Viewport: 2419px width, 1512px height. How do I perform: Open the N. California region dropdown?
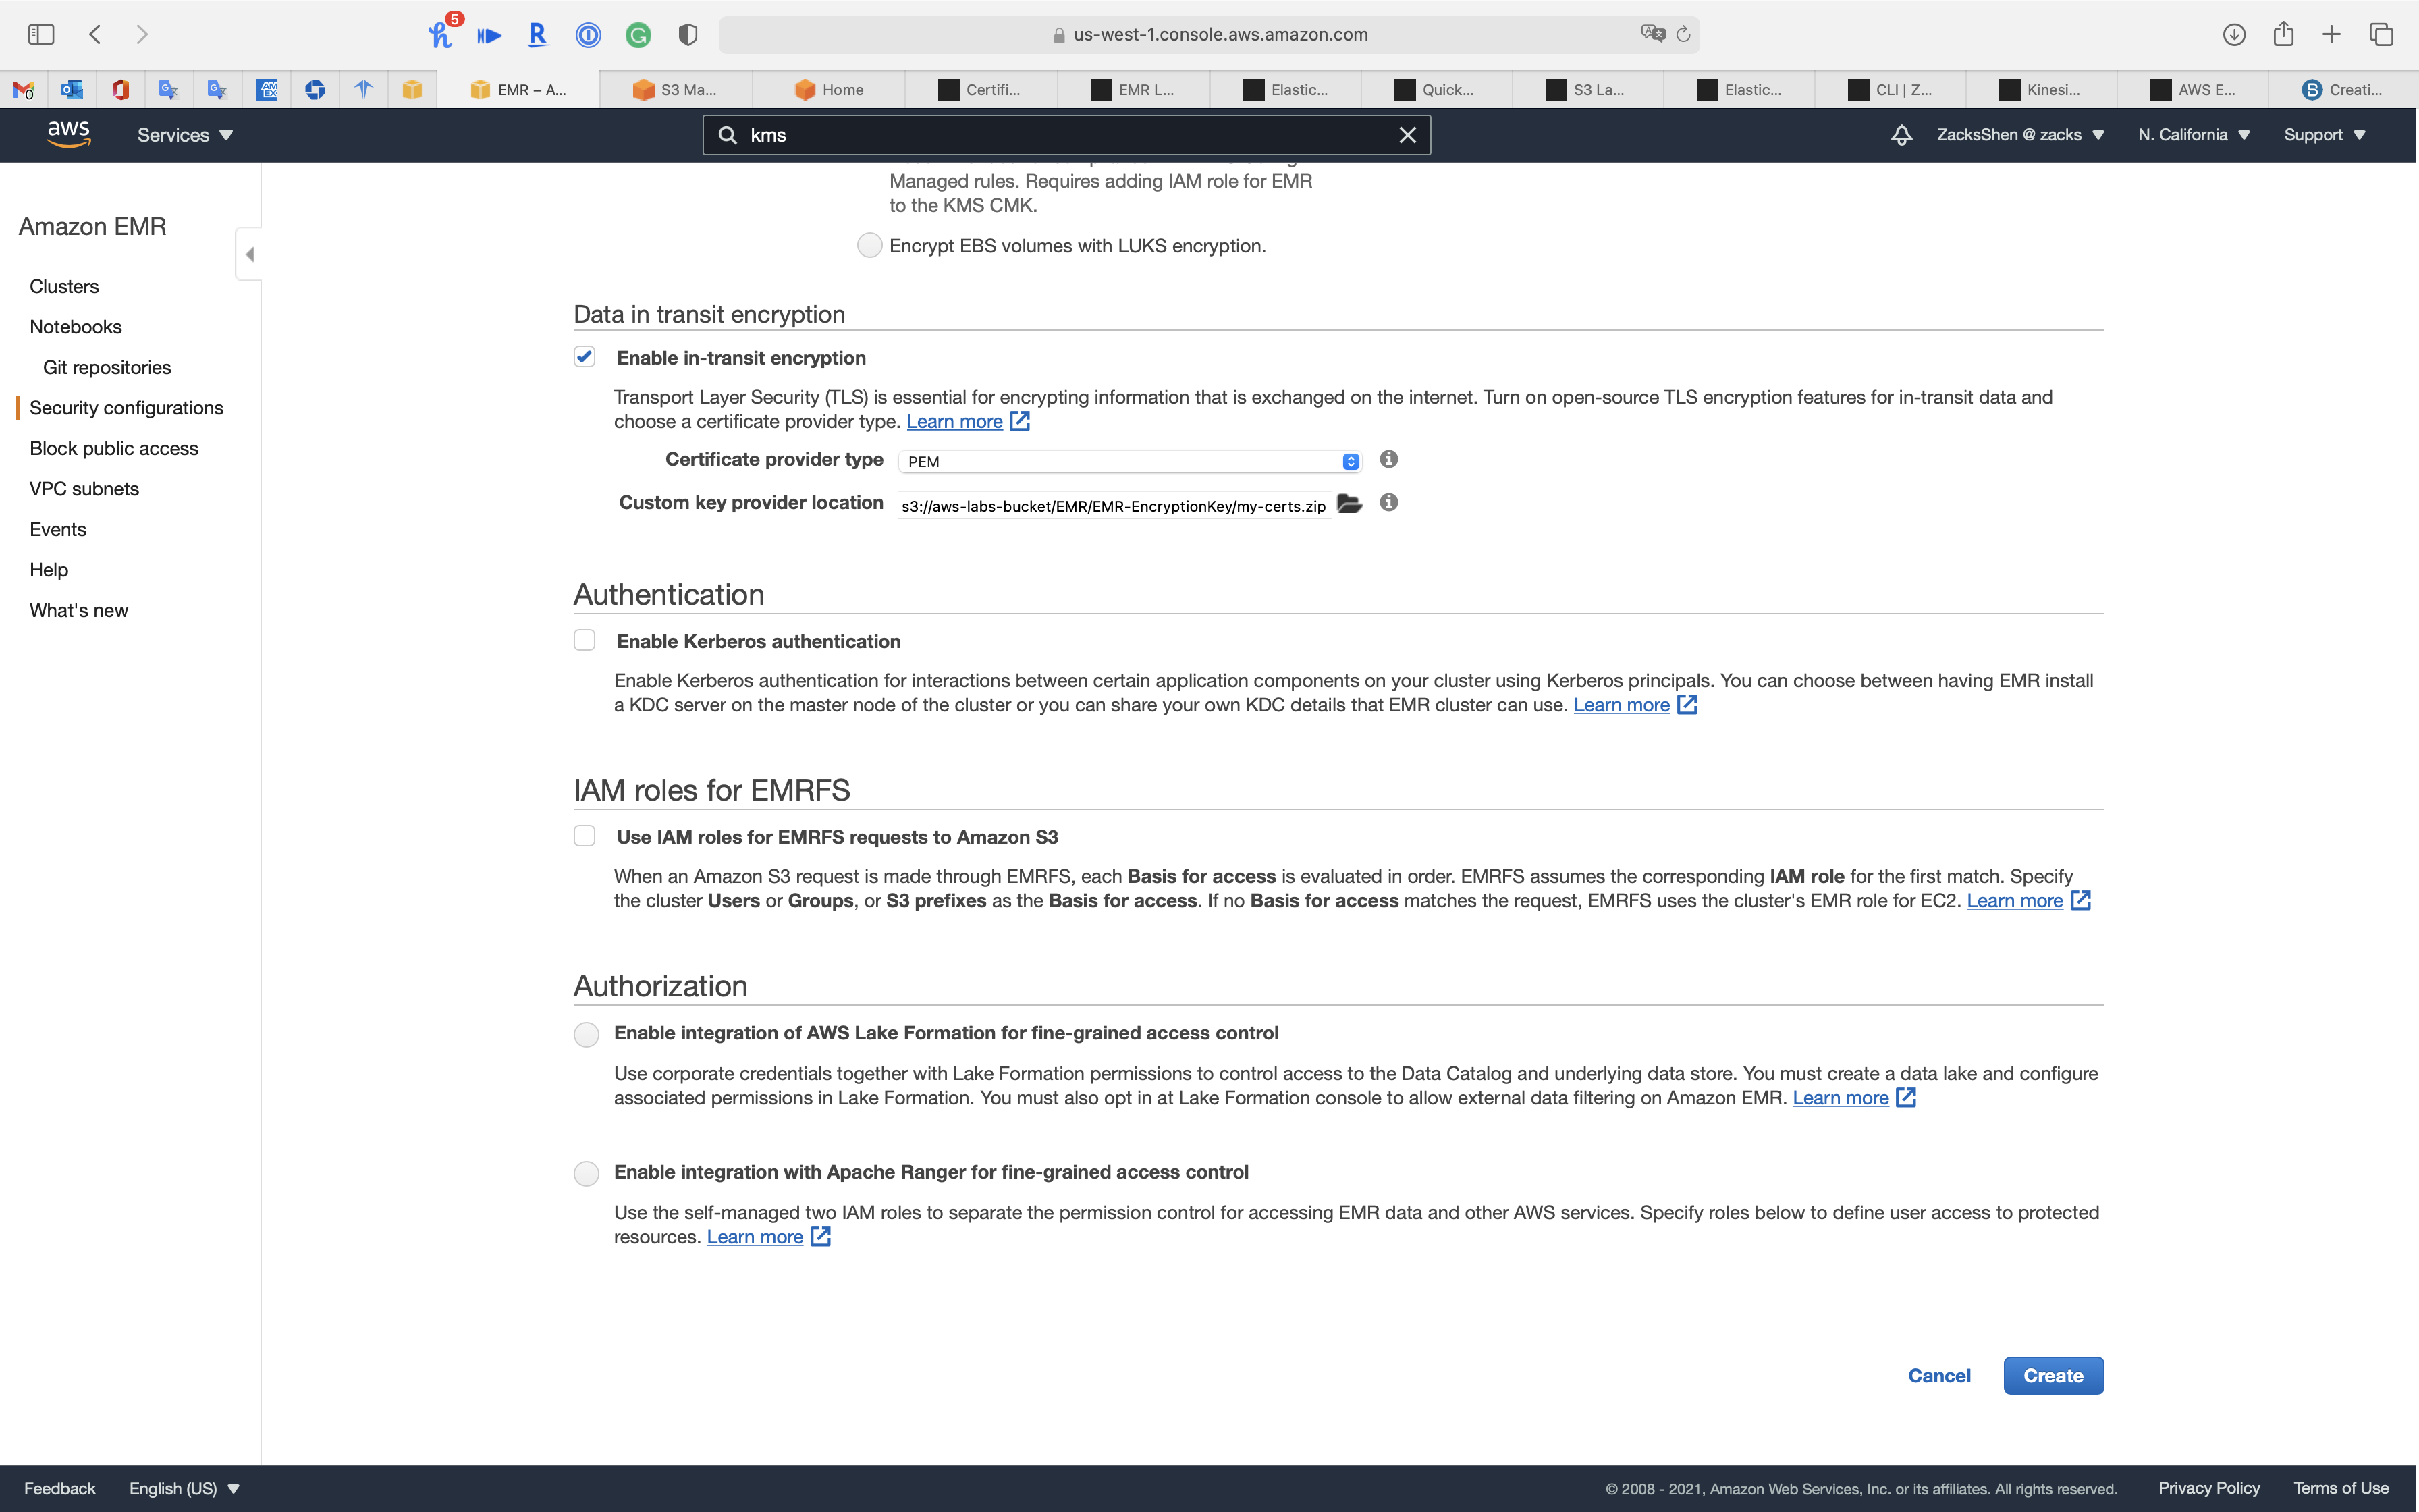pyautogui.click(x=2193, y=135)
